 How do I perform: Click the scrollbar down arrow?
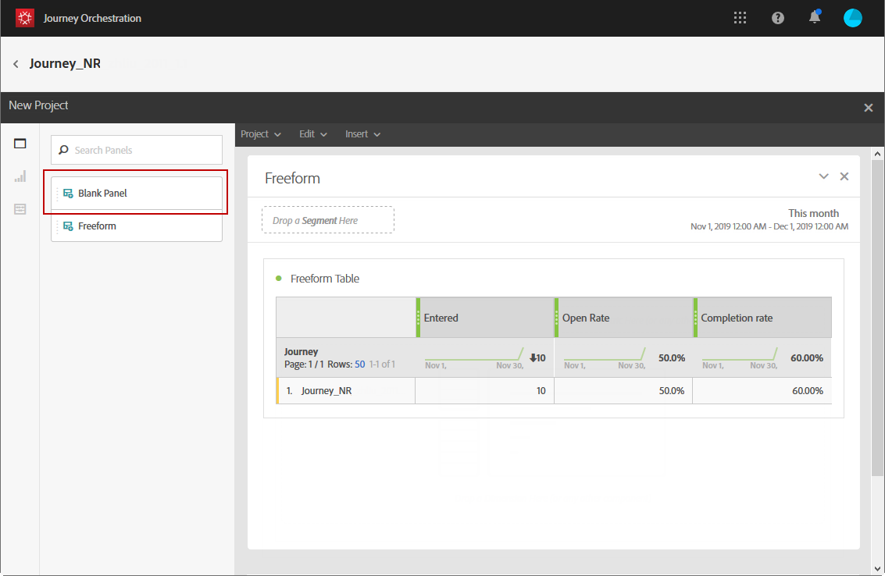[877, 569]
